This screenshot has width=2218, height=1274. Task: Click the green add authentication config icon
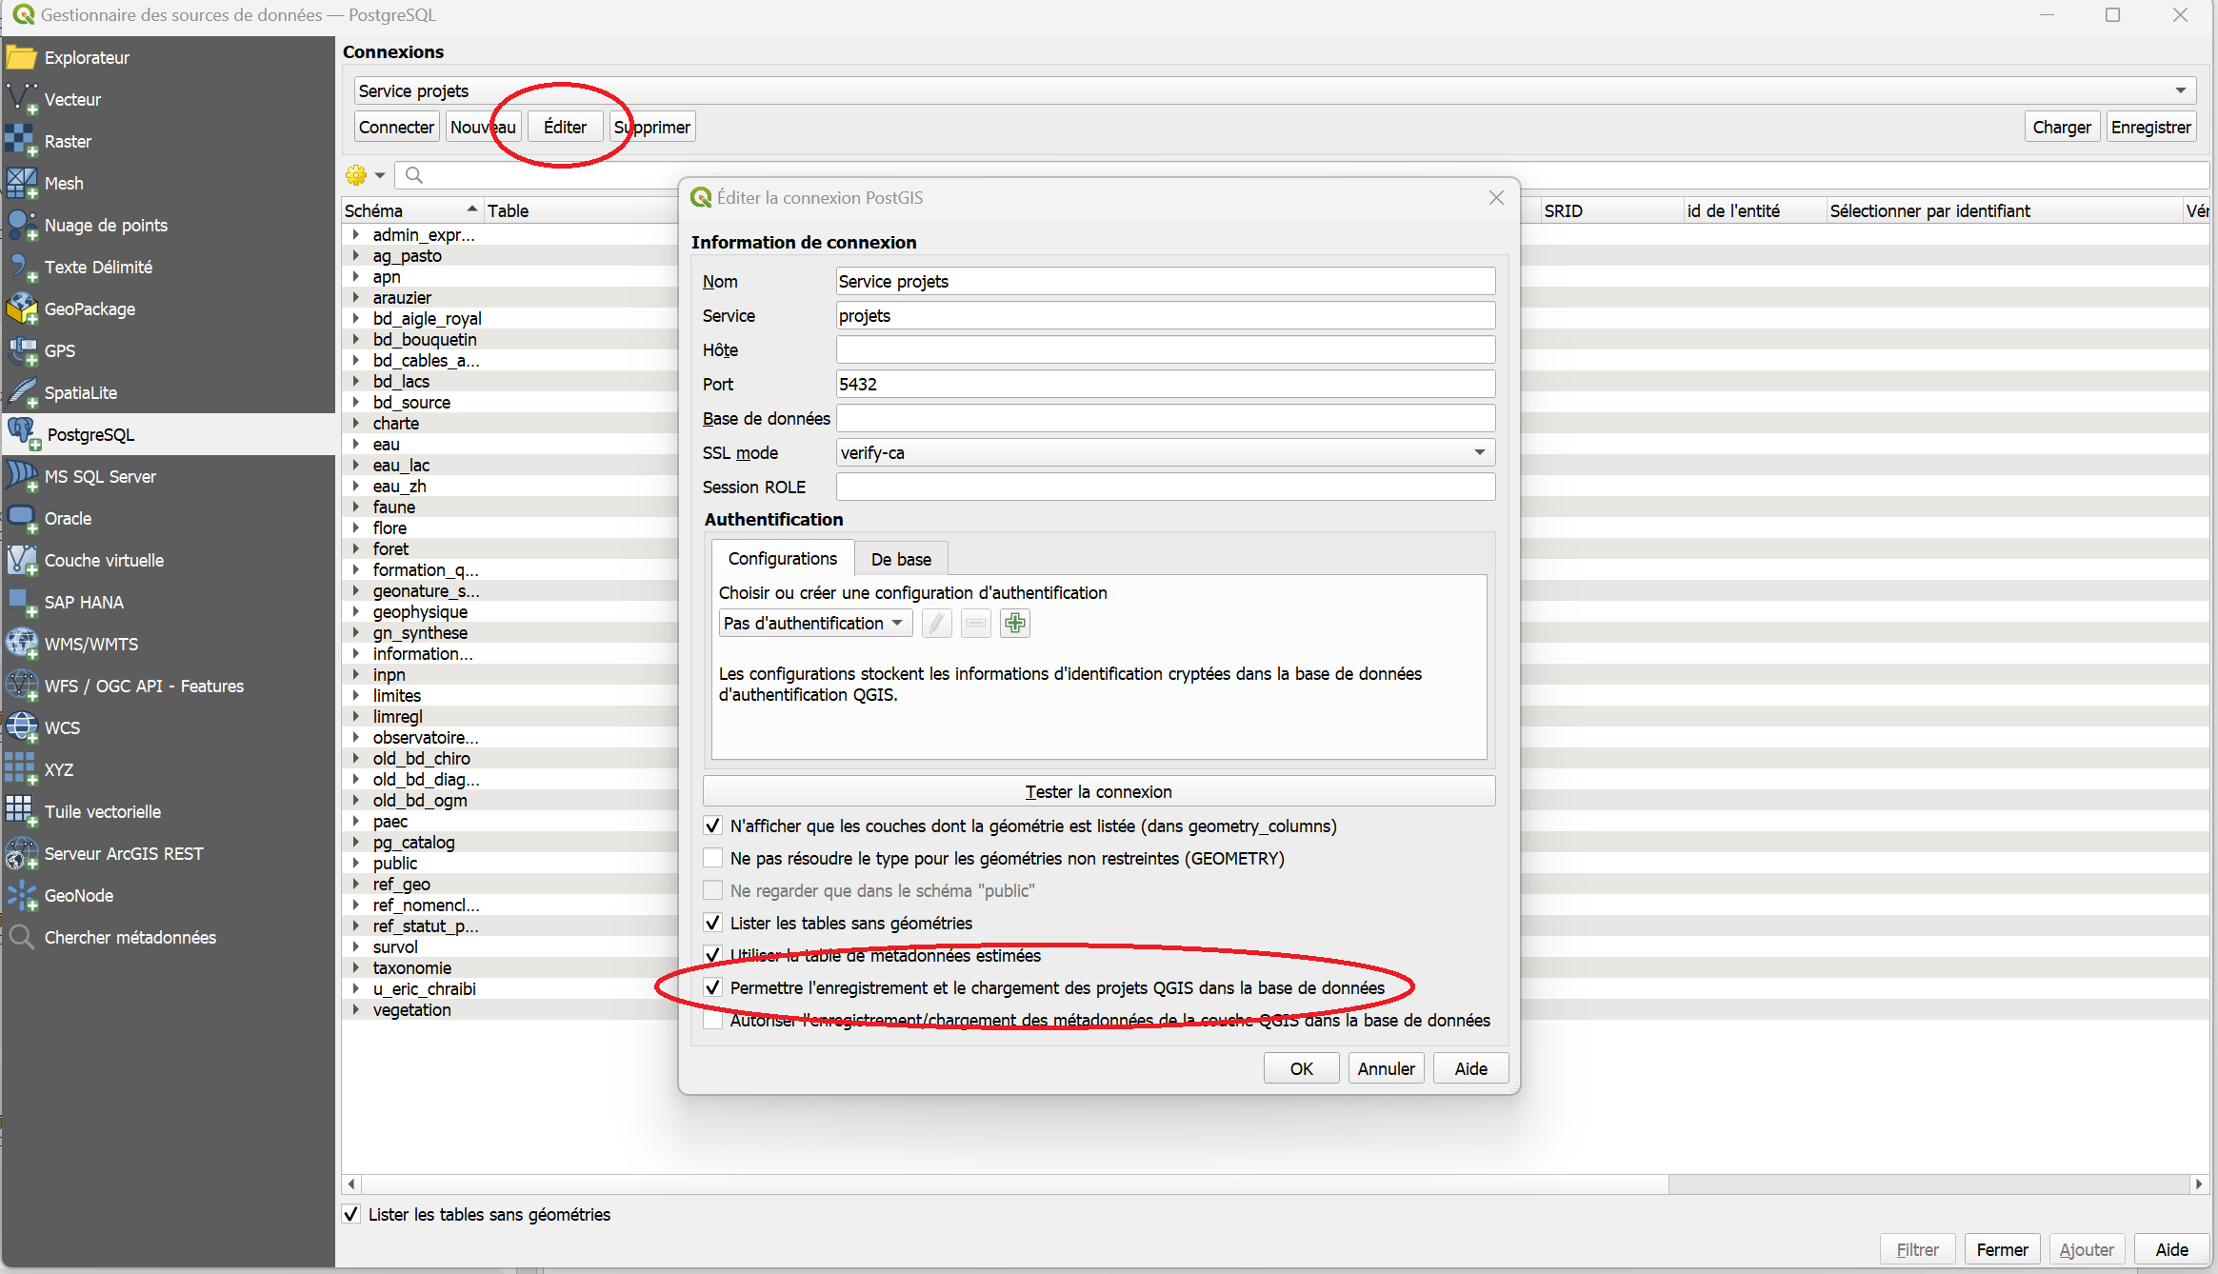pos(1015,624)
